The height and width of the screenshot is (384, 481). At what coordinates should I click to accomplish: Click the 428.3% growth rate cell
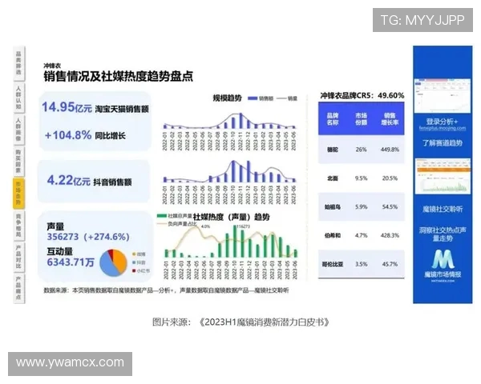coord(390,235)
